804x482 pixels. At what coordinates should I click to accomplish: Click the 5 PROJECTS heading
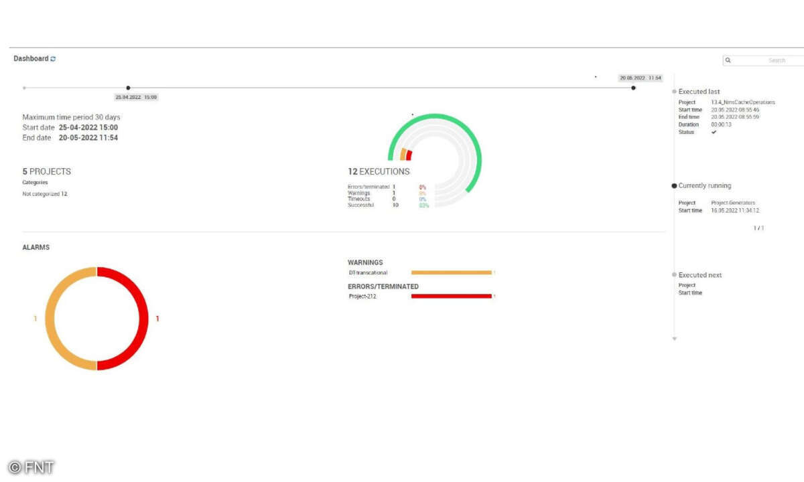pos(46,171)
